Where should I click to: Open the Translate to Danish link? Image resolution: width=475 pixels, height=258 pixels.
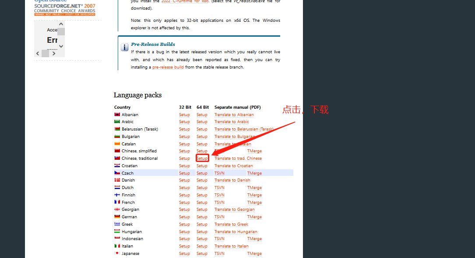[232, 180]
